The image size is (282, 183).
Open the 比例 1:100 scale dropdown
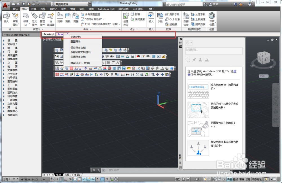tap(10, 179)
